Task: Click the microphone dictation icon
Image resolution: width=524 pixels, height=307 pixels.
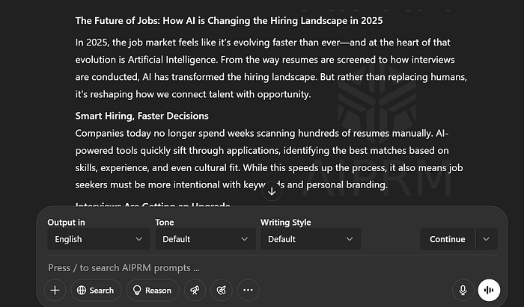Action: point(463,291)
